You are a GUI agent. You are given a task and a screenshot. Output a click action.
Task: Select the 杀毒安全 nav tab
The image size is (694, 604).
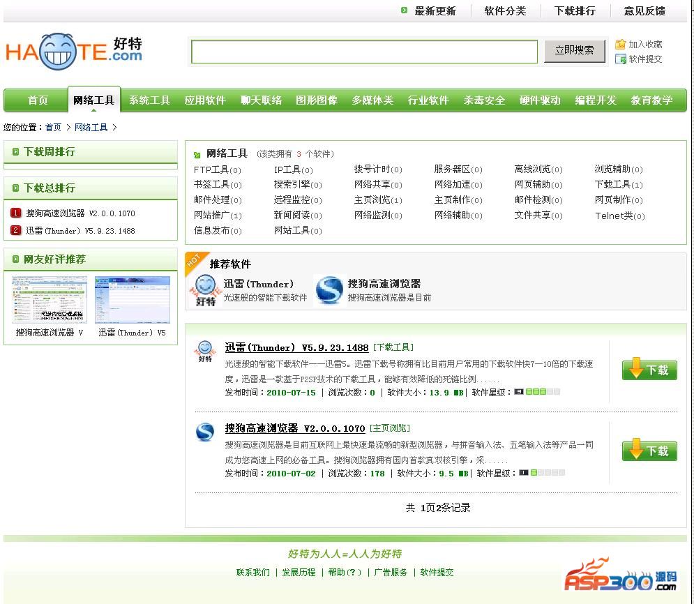[484, 100]
